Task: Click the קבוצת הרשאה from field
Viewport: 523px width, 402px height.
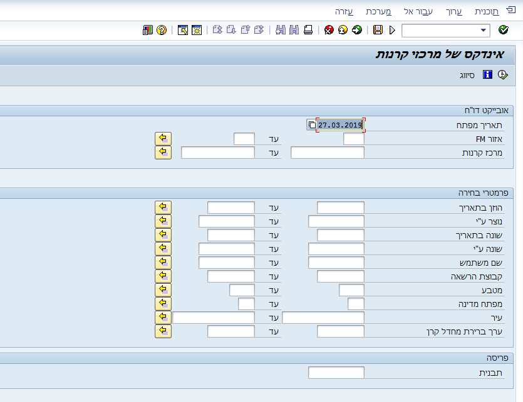Action: point(341,276)
